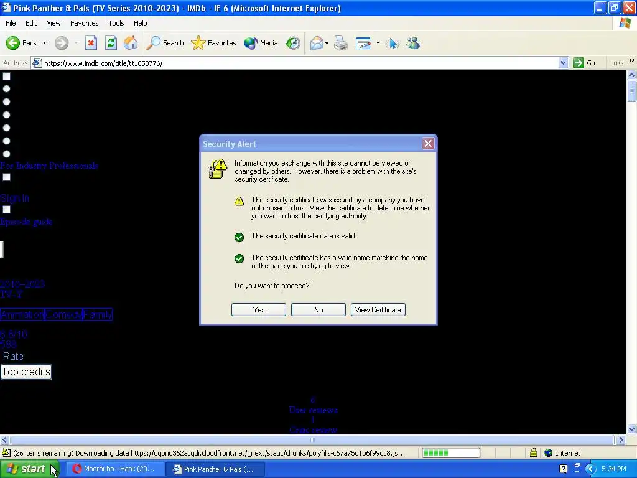This screenshot has height=478, width=637.
Task: Click the Mail envelope icon
Action: coord(317,43)
